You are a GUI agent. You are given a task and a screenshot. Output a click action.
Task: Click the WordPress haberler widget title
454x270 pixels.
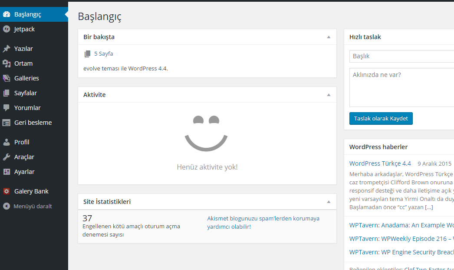coord(378,147)
